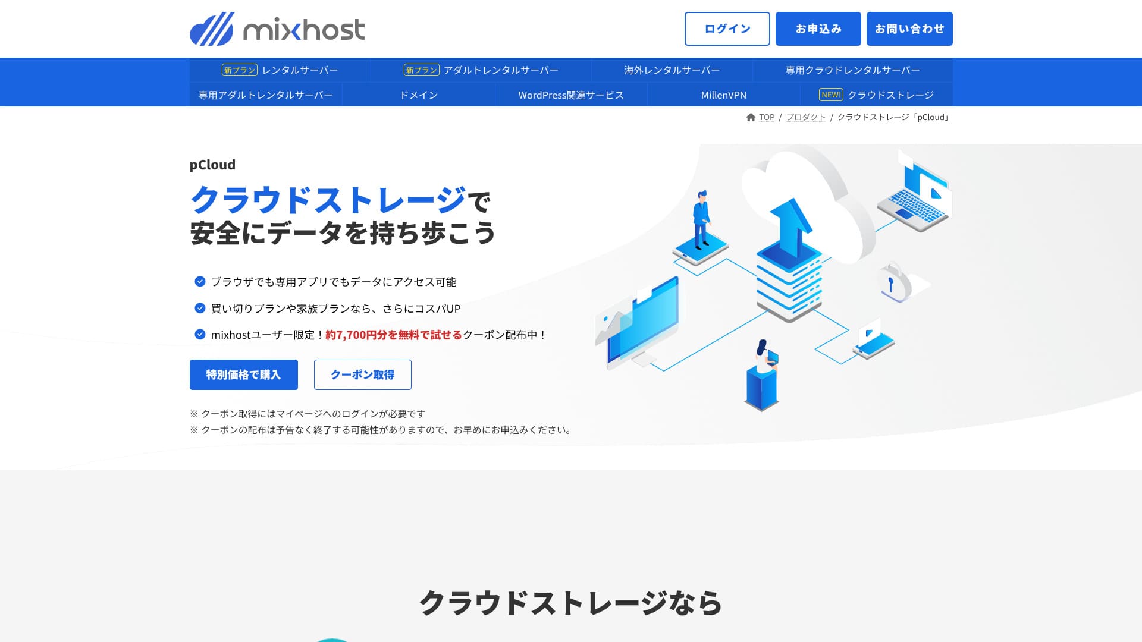The width and height of the screenshot is (1142, 642).
Task: Select the ドメイン menu item
Action: click(419, 95)
